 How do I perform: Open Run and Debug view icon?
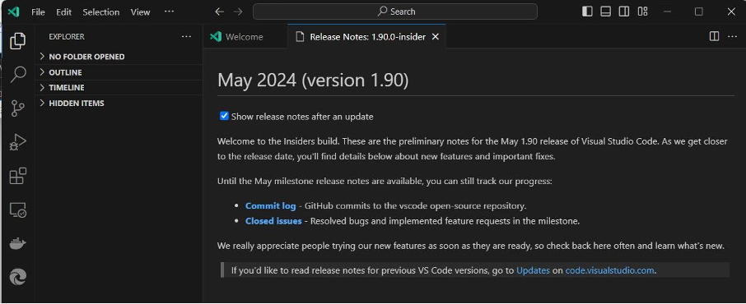(17, 142)
